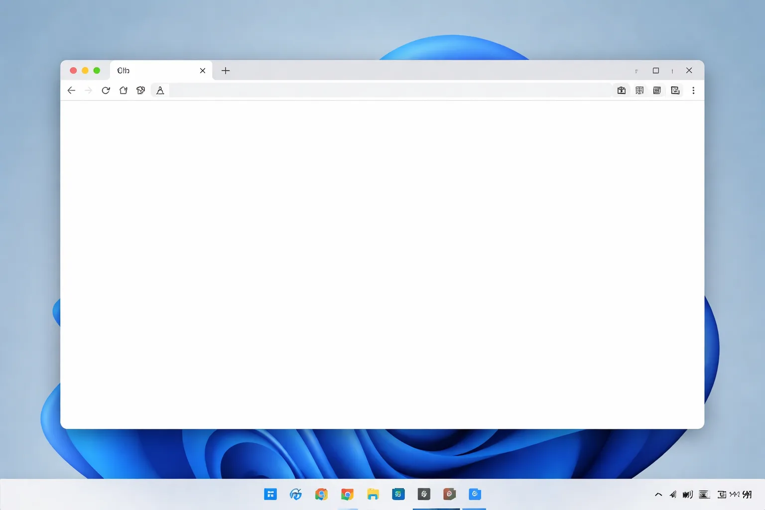Open the bright blue rightmost pinned taskbar app
The height and width of the screenshot is (510, 765).
point(475,494)
